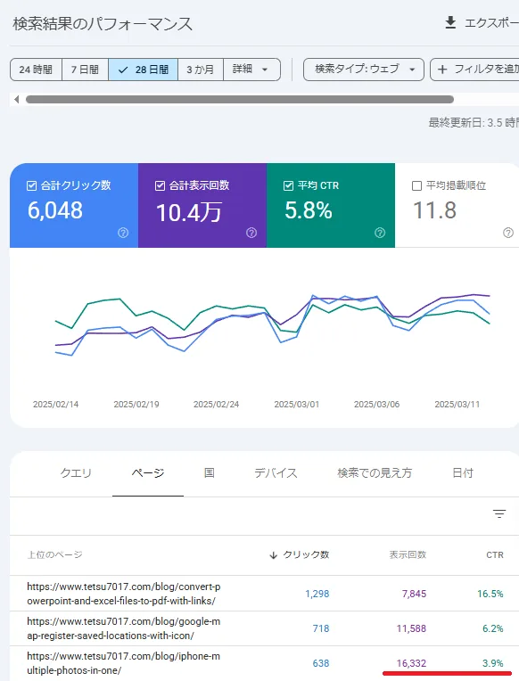Screen dimensions: 519x681
Task: Open help icon on 平均掲載順位 card
Action: tap(508, 234)
